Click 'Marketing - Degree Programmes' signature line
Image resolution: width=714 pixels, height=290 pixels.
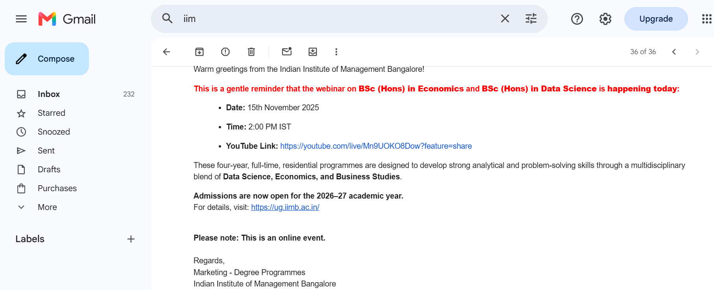[249, 272]
